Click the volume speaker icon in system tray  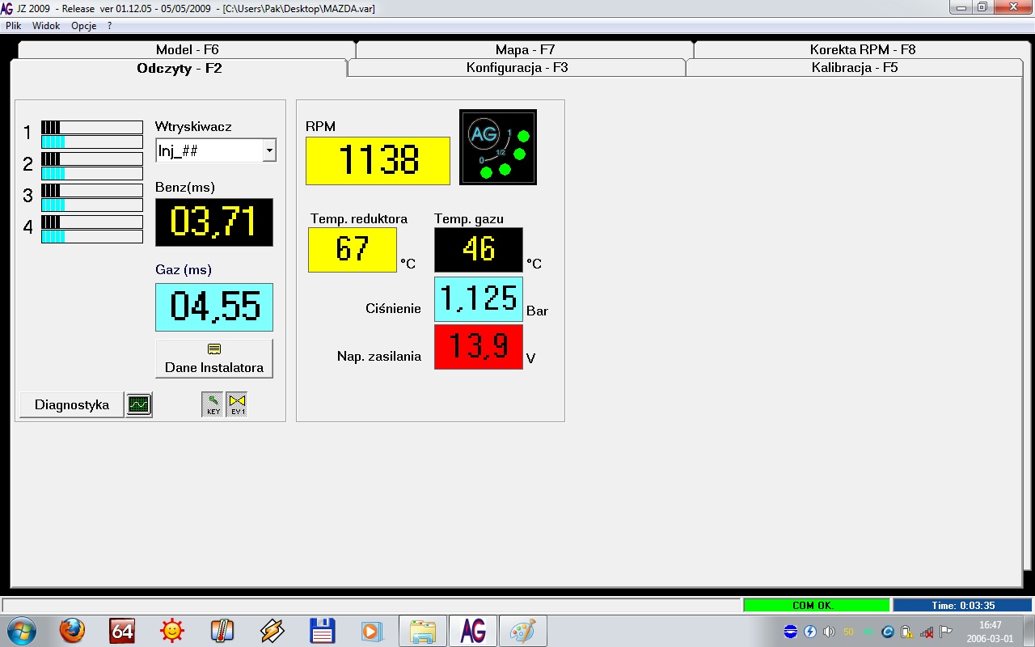829,632
